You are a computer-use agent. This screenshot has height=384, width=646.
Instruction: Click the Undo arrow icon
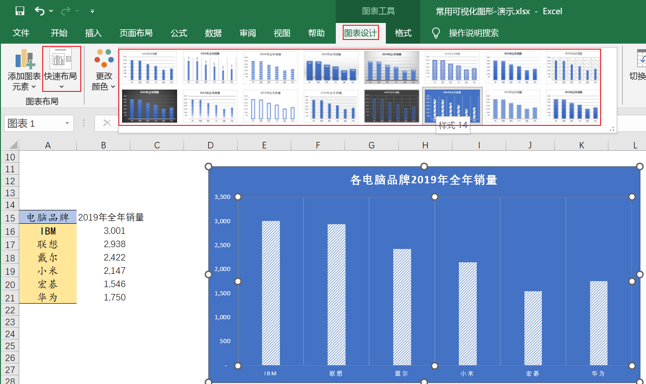[x=40, y=11]
